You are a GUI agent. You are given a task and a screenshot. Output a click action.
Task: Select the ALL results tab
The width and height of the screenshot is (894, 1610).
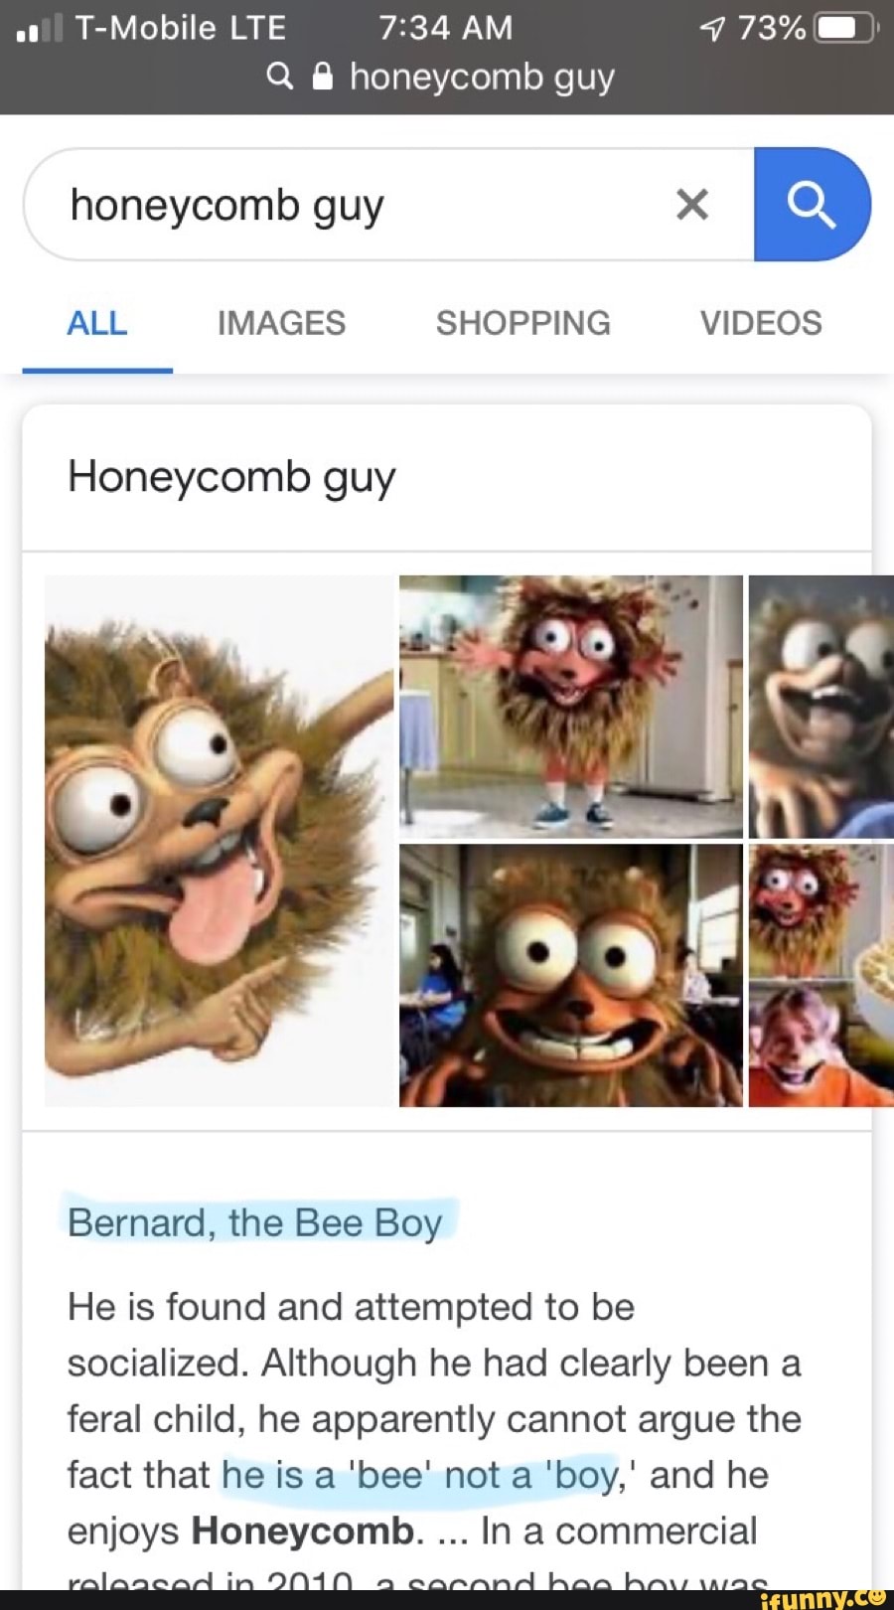(x=97, y=323)
